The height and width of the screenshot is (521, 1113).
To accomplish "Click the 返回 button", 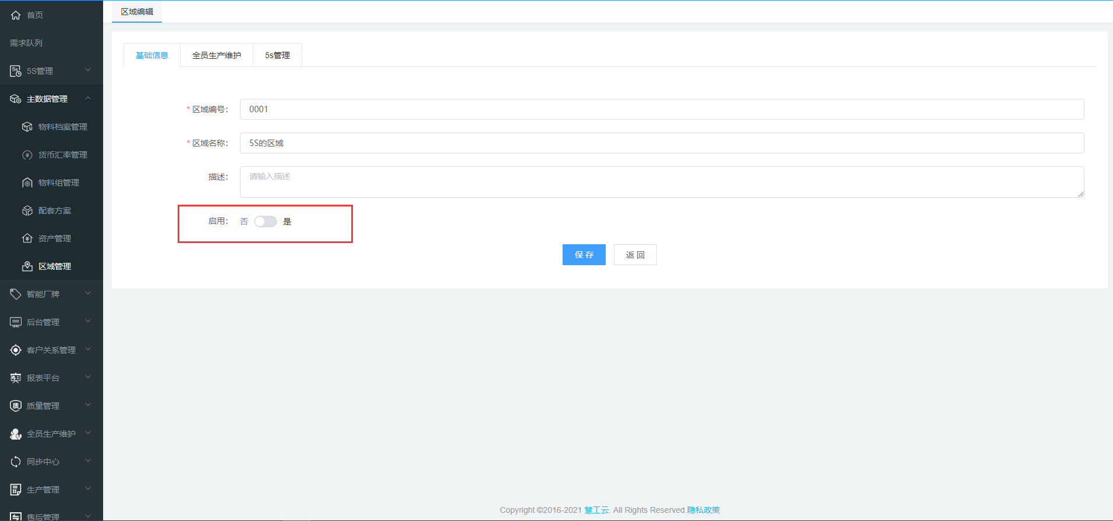I will (635, 255).
